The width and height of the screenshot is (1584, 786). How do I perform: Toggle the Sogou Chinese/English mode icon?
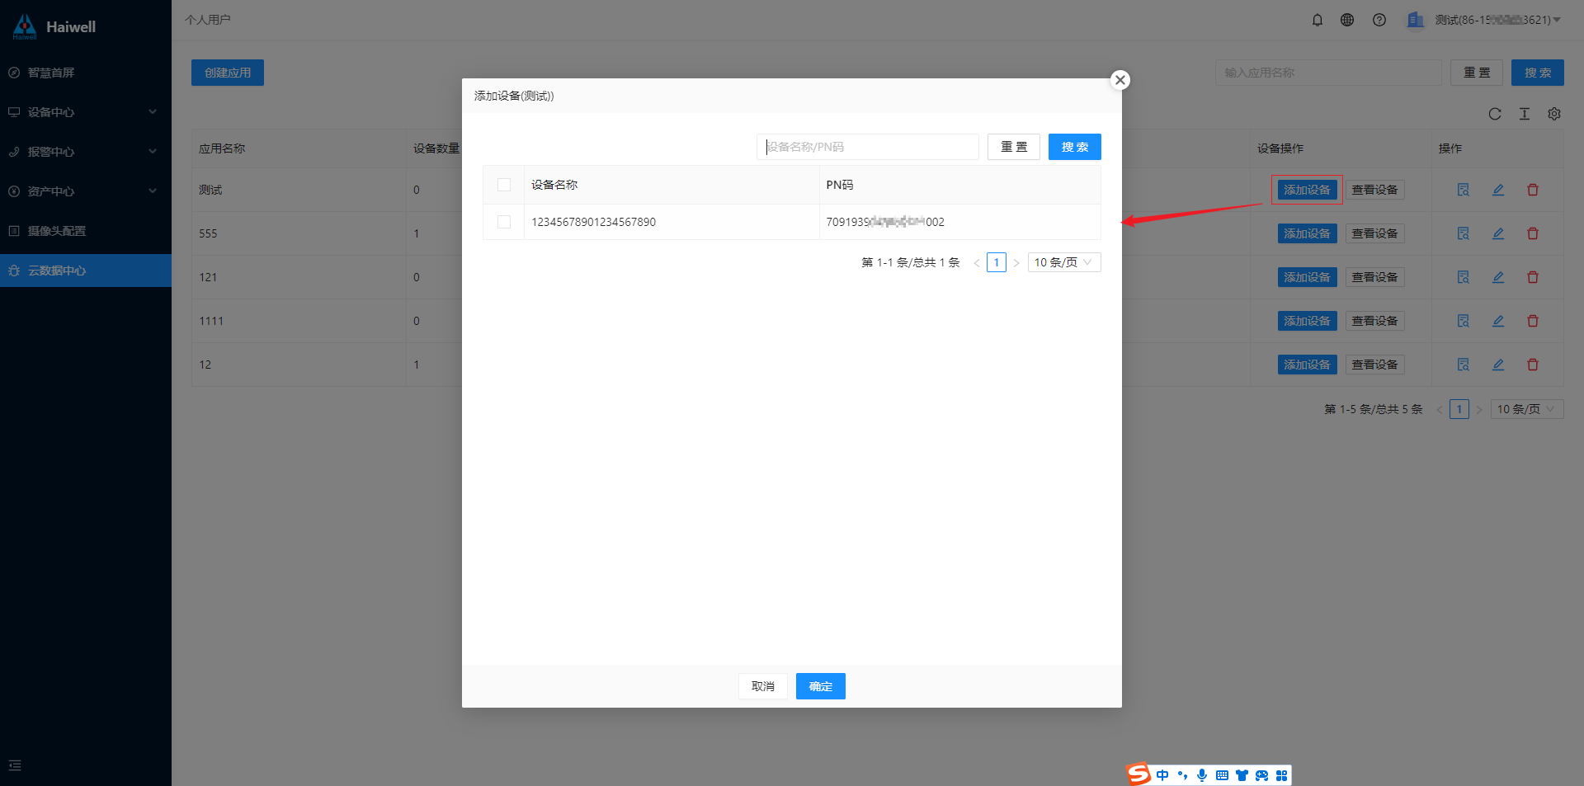click(x=1162, y=775)
